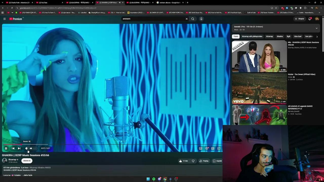This screenshot has width=324, height=182.
Task: Open the LoboBot bookmark
Action: point(82,12)
